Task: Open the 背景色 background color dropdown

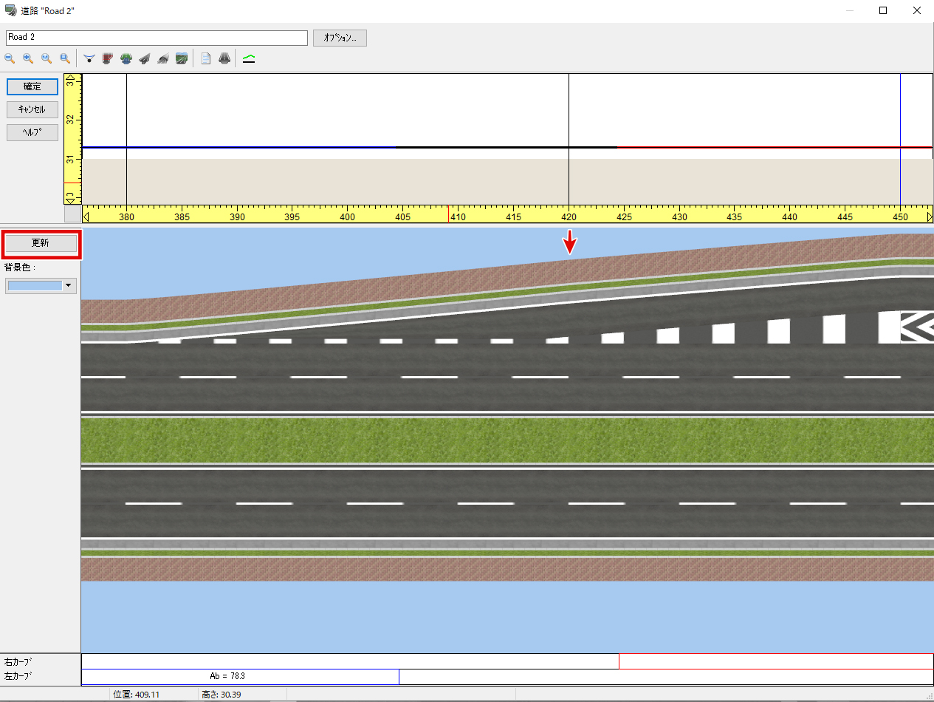Action: tap(69, 285)
